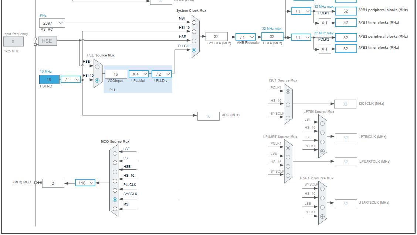Click the "System Clock Mux" title
417x235 pixels.
click(191, 11)
